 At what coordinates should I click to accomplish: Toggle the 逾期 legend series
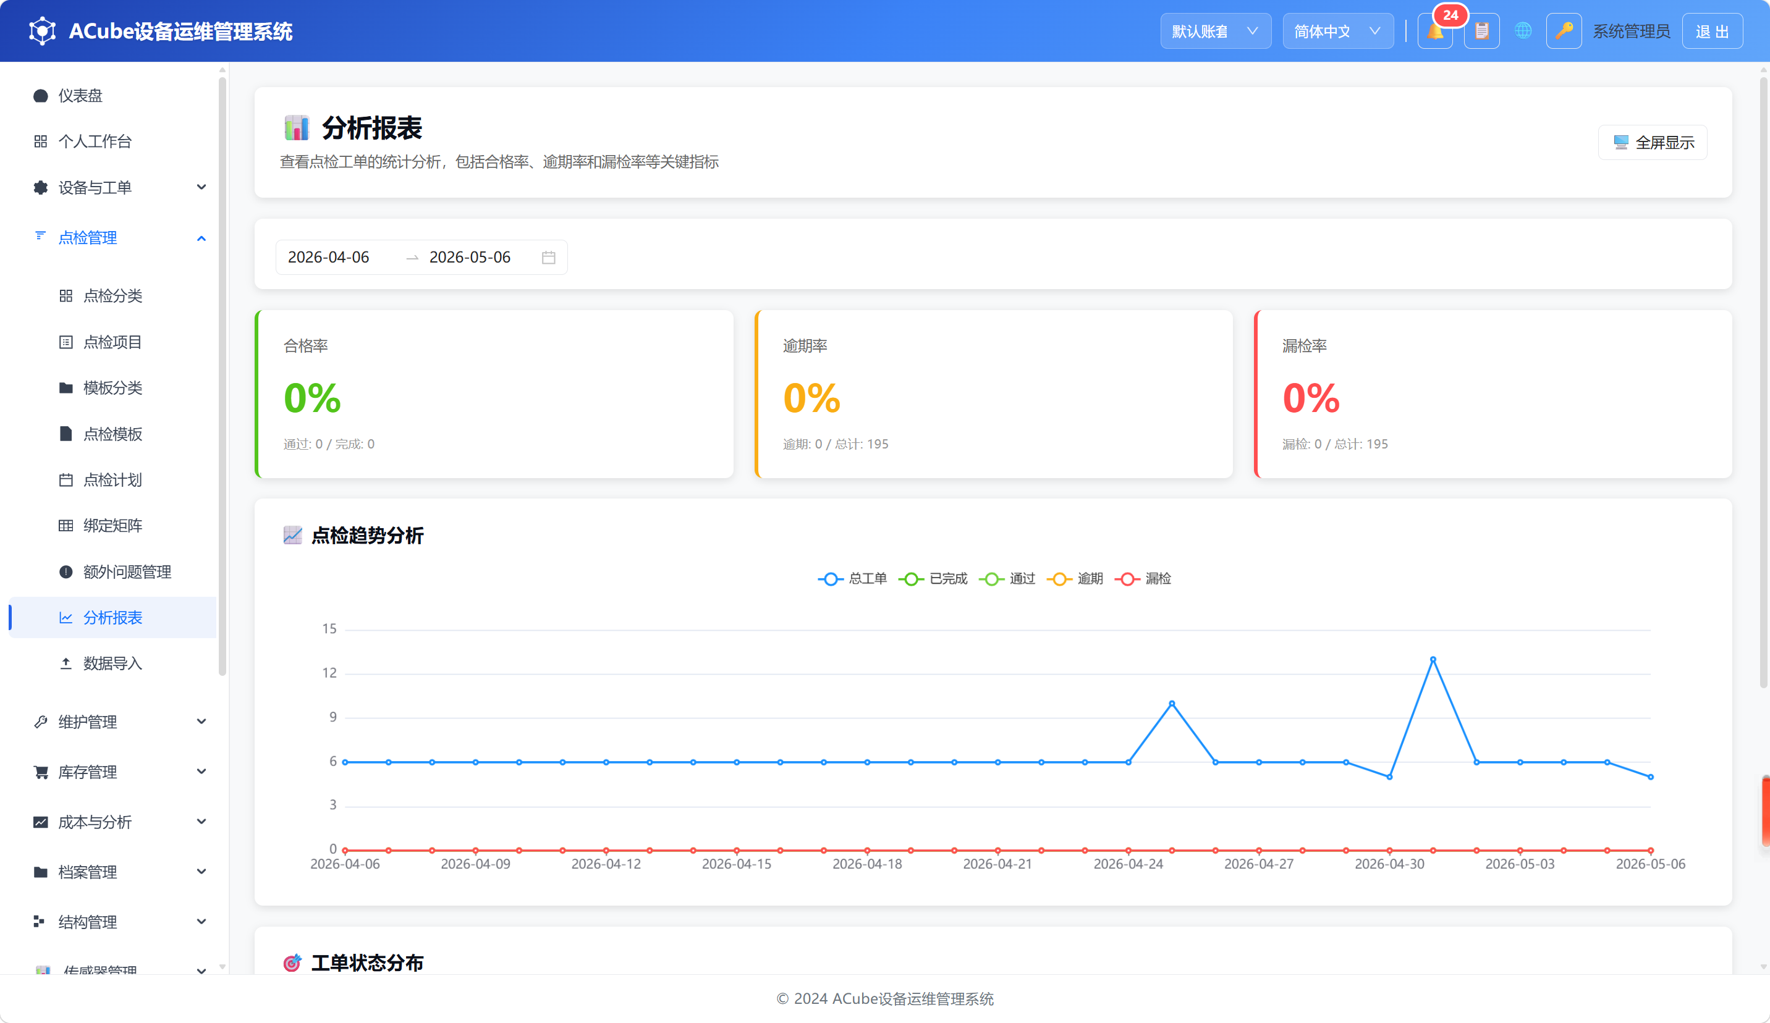click(1075, 579)
